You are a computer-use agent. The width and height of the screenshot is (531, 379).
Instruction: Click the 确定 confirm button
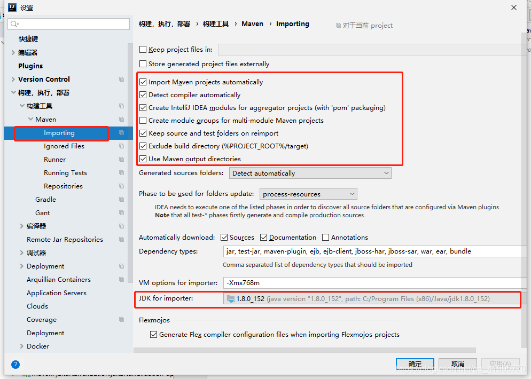click(415, 364)
